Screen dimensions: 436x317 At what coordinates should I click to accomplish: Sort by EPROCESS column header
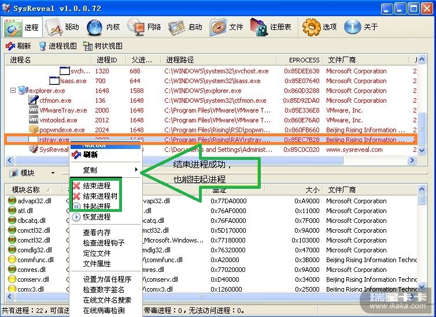pyautogui.click(x=300, y=60)
